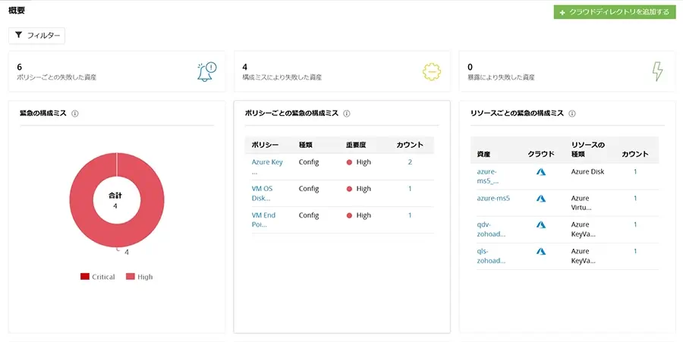
Task: Click the Azure cloud icon for qls-zohoad row
Action: pyautogui.click(x=541, y=252)
